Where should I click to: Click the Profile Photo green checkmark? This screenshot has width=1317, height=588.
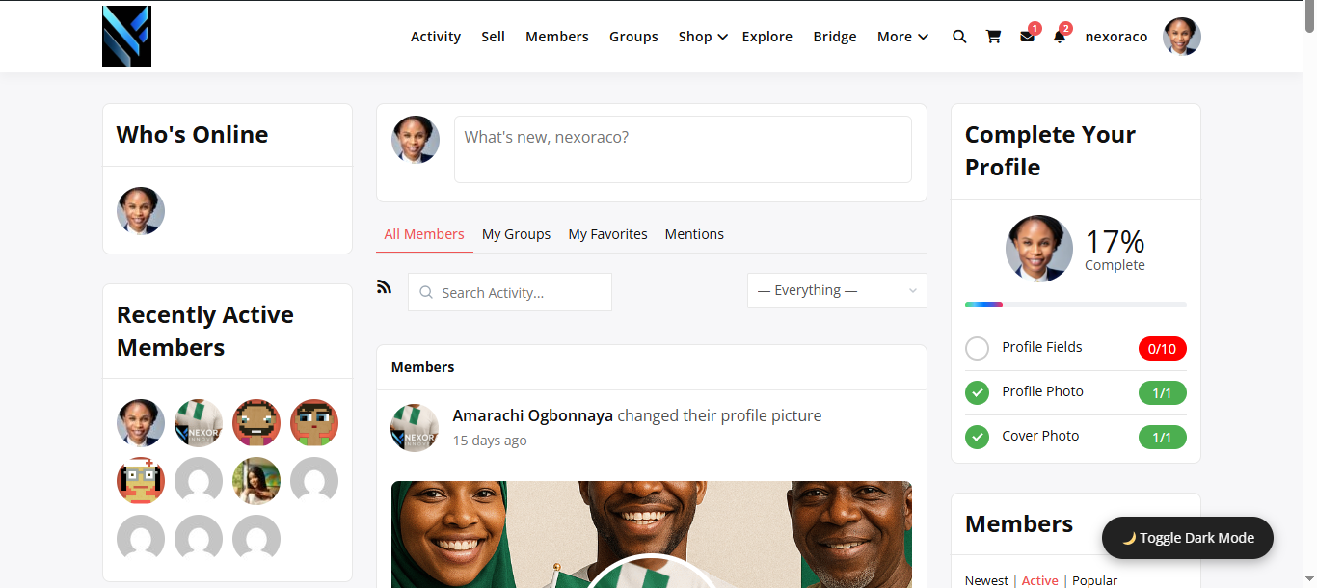(977, 392)
